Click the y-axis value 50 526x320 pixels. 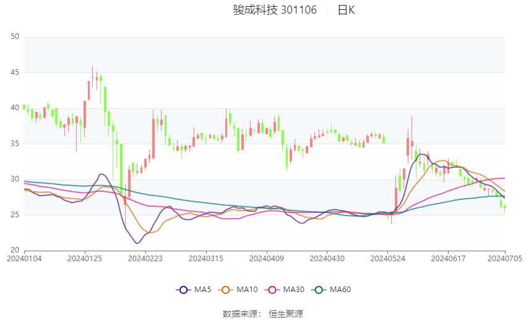click(15, 37)
